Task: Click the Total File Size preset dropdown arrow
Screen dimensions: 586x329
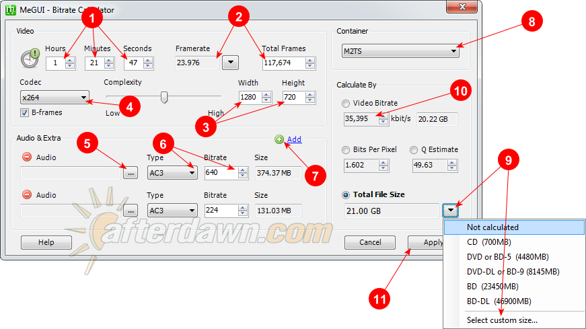Action: 450,211
